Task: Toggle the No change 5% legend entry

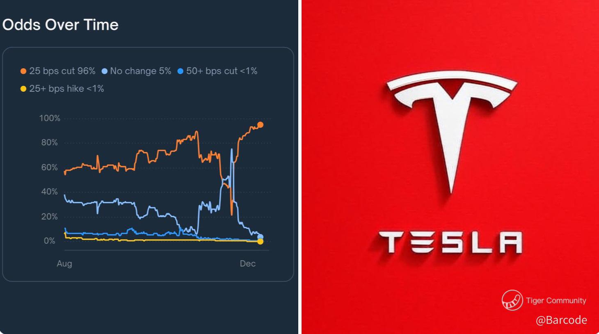Action: point(136,71)
